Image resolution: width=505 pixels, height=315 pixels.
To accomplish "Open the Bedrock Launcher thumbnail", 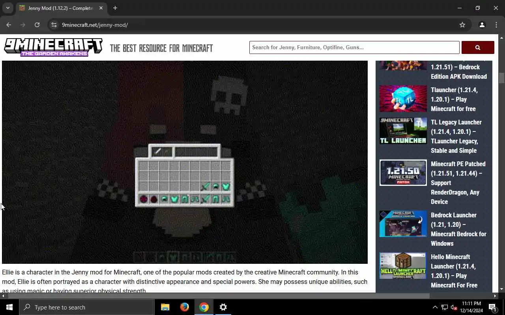I will pyautogui.click(x=403, y=224).
